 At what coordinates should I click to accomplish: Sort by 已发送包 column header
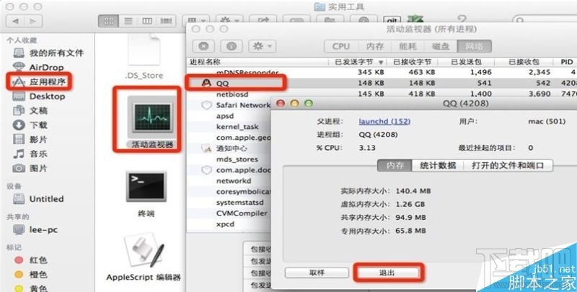(x=466, y=62)
